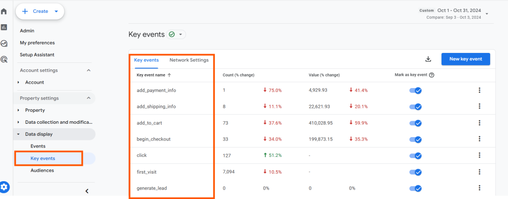Select Audiences in the sidebar
508x199 pixels.
(42, 170)
